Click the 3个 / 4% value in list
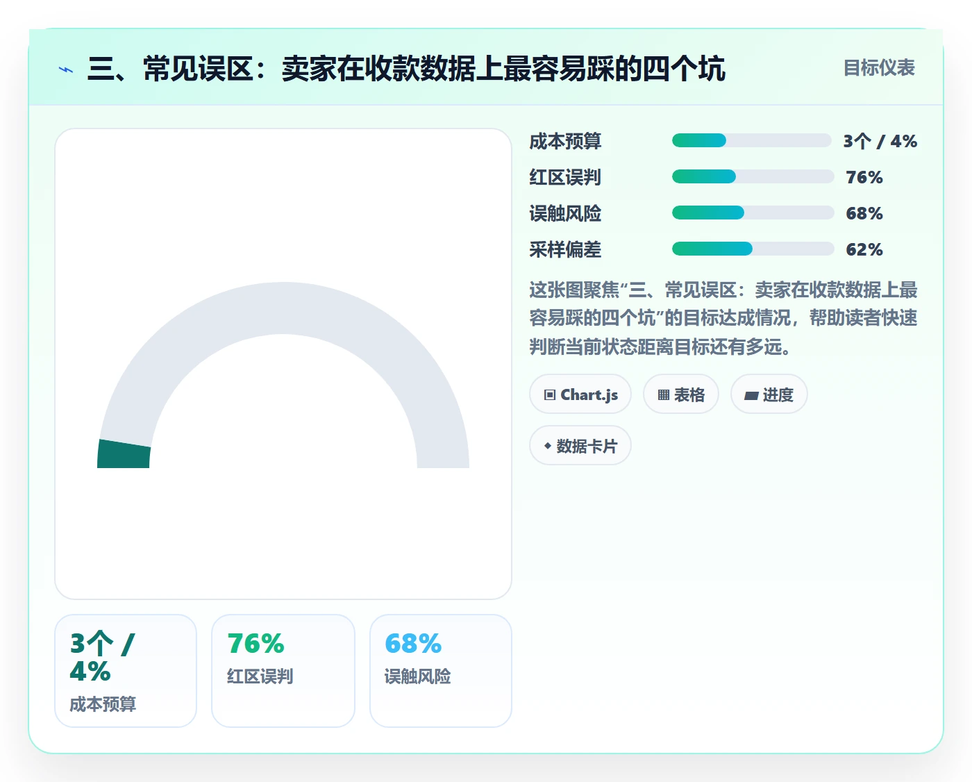 point(880,141)
